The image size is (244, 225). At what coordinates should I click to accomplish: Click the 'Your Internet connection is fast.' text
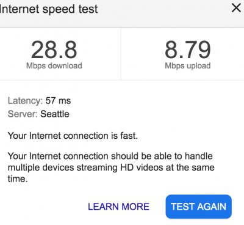click(x=73, y=136)
